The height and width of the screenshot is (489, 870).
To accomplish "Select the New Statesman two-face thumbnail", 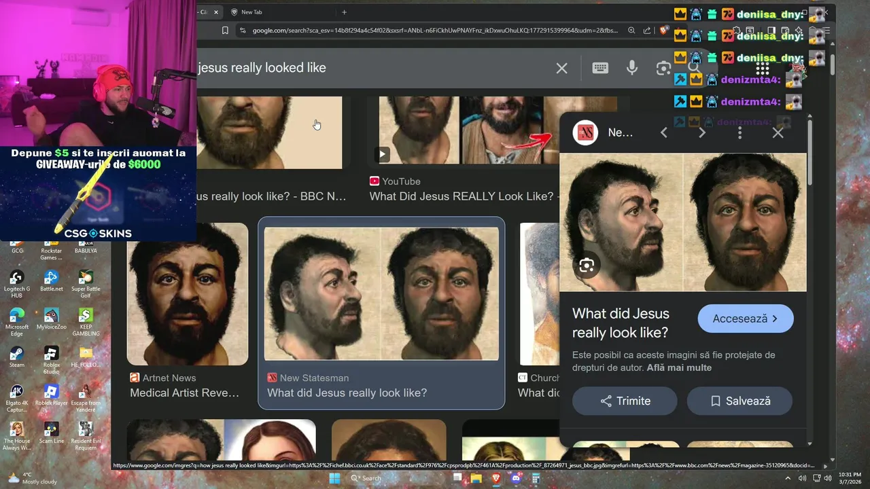I will pyautogui.click(x=381, y=293).
